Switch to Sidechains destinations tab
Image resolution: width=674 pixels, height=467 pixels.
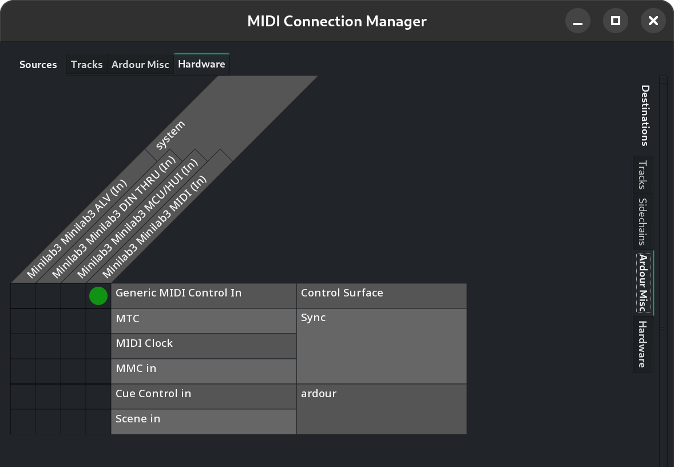pyautogui.click(x=643, y=221)
